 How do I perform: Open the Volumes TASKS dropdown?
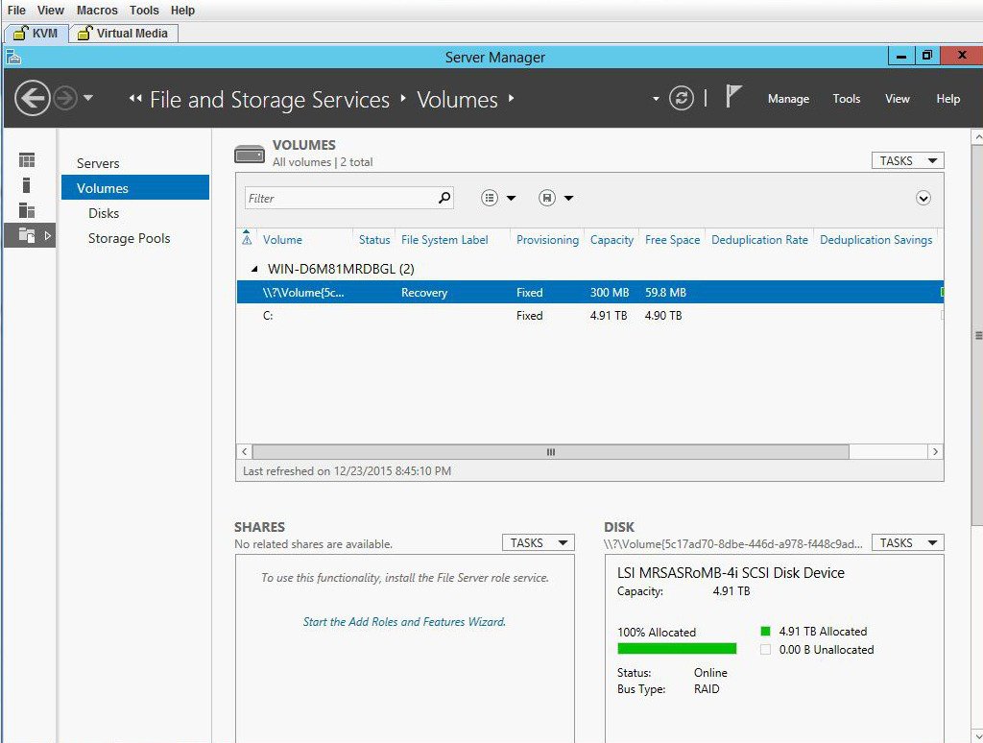click(907, 161)
